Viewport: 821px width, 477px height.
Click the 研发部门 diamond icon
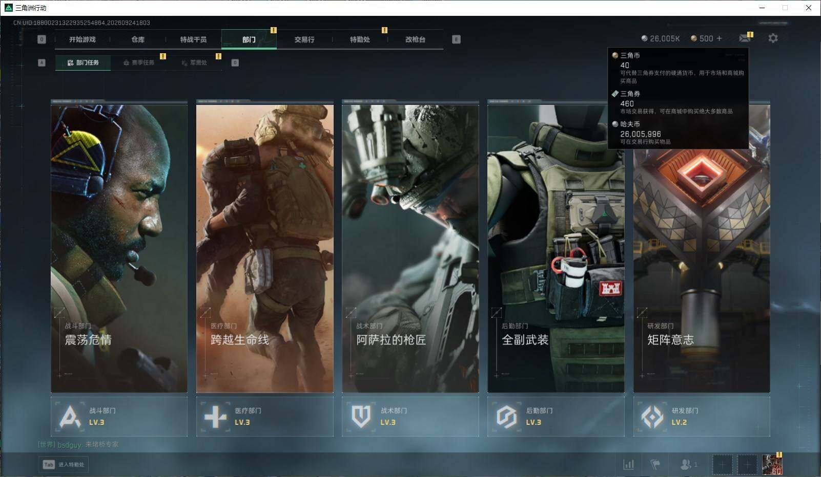652,417
